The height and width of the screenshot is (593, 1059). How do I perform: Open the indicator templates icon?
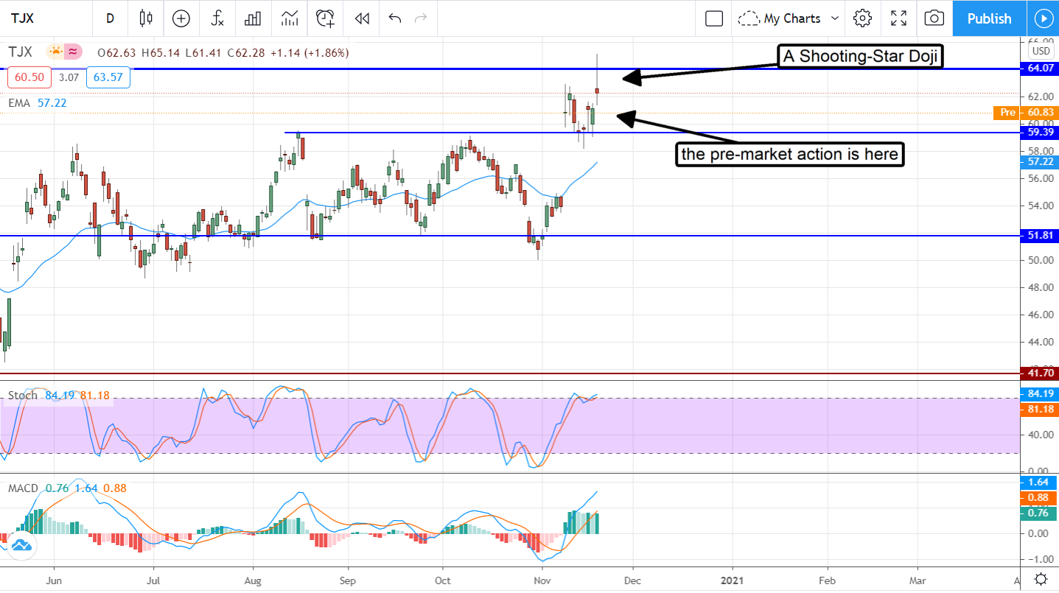point(290,18)
